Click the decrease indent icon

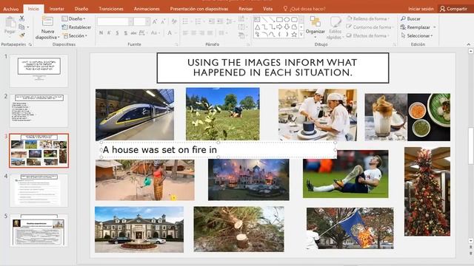tap(211, 21)
